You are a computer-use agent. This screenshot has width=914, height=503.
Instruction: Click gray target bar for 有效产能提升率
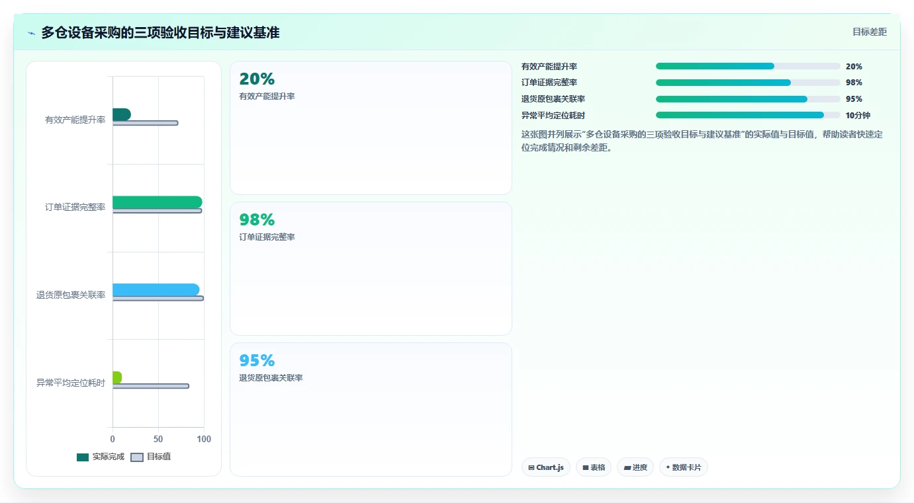(145, 123)
